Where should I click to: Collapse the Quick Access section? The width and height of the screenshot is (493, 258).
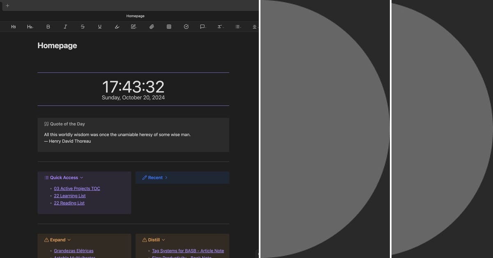pos(81,177)
